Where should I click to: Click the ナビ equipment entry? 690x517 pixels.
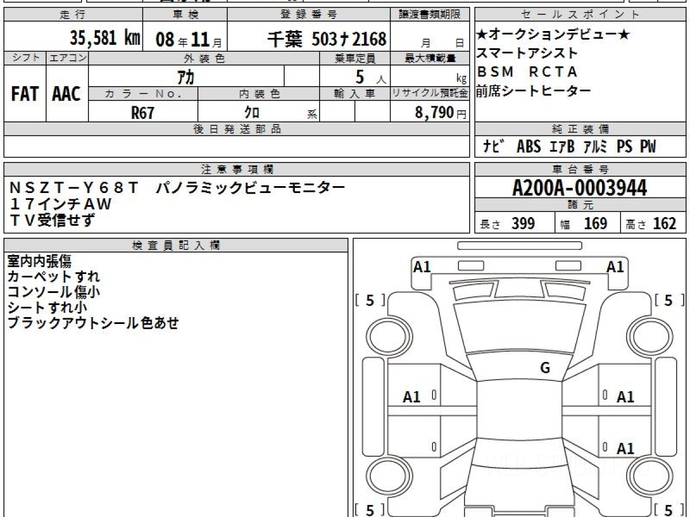coord(494,146)
